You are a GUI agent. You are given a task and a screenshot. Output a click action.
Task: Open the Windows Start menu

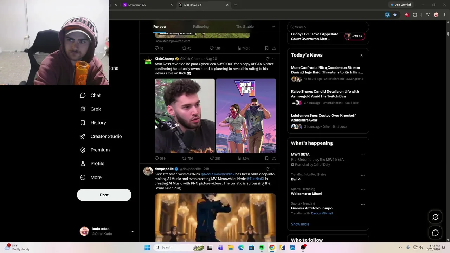pyautogui.click(x=147, y=247)
